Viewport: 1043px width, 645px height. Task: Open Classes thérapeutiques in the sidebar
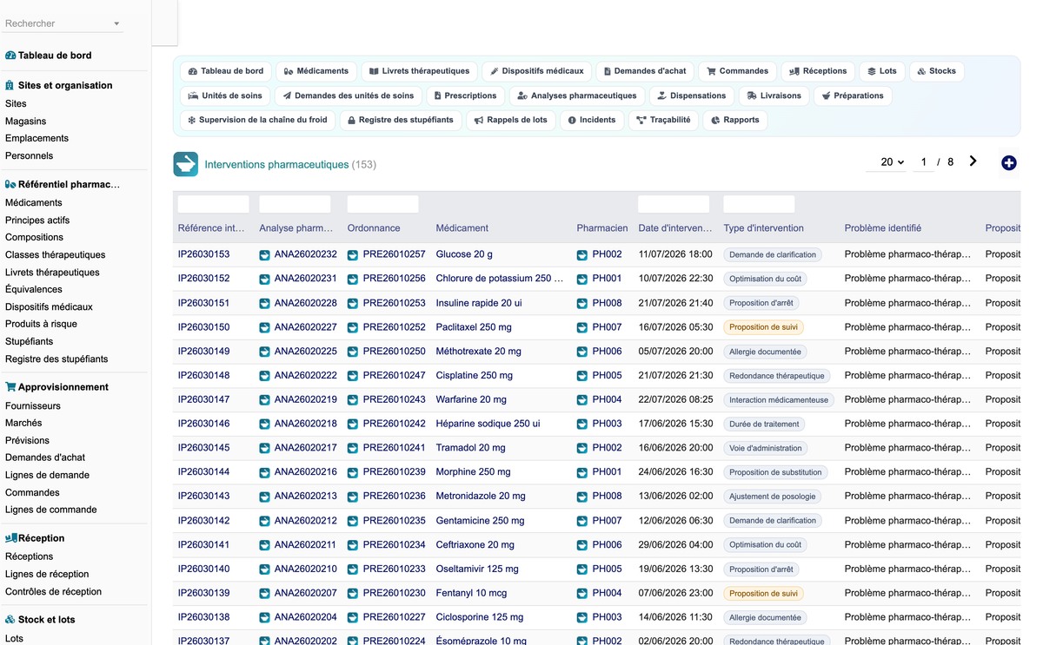pyautogui.click(x=56, y=254)
